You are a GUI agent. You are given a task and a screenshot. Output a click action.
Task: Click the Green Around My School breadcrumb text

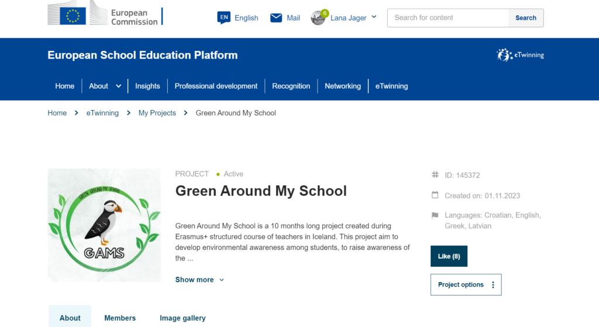coord(236,113)
